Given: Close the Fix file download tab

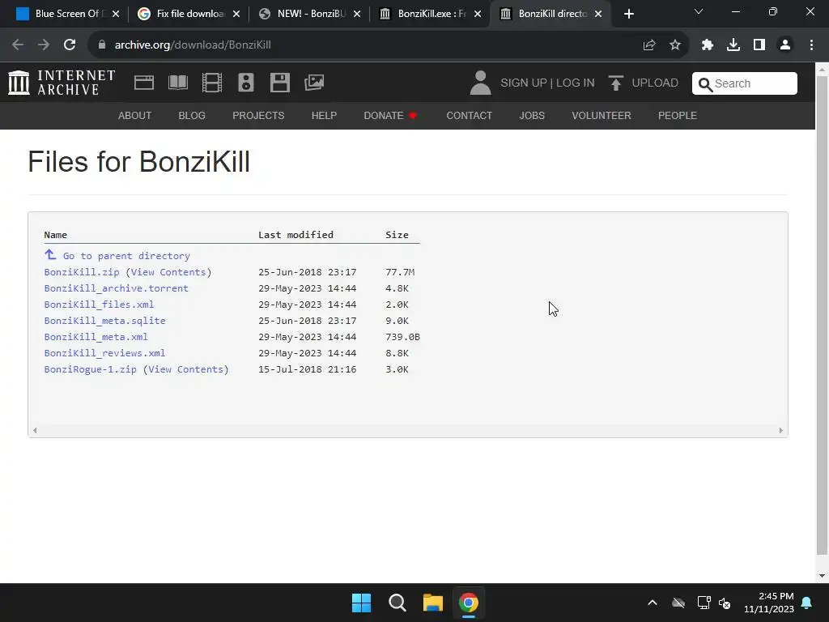Looking at the screenshot, I should [236, 14].
